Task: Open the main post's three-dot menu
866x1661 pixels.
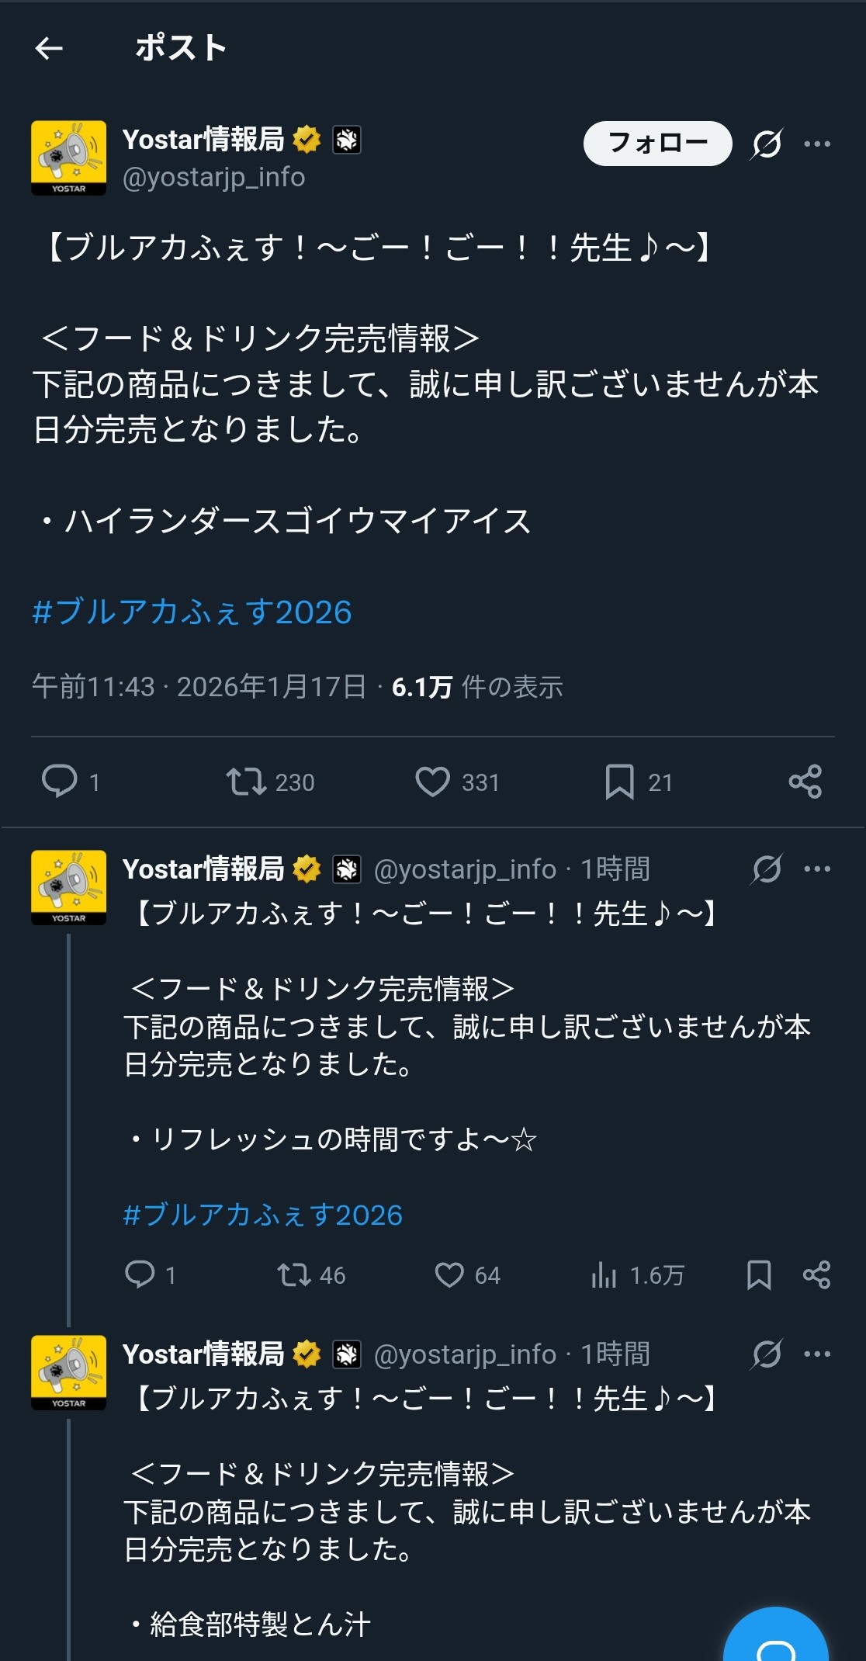Action: [817, 144]
